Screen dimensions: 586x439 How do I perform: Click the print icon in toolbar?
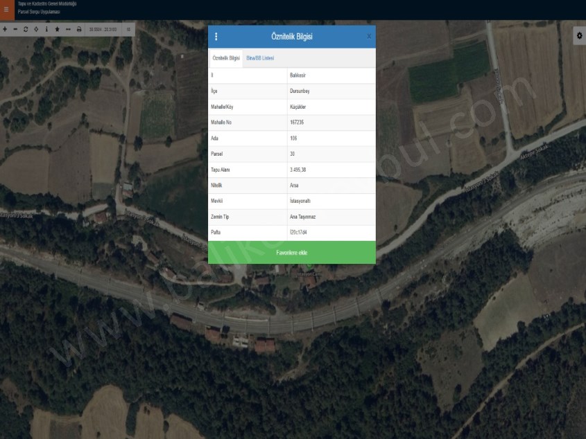tap(79, 30)
